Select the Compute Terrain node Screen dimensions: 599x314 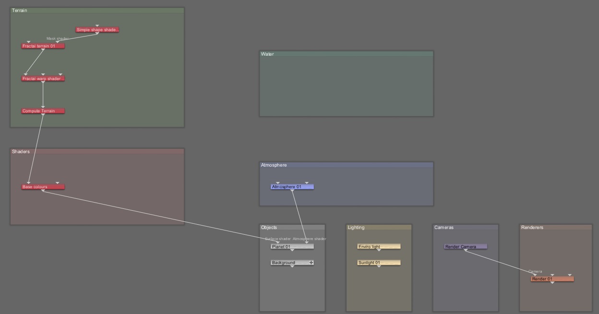[x=43, y=111]
